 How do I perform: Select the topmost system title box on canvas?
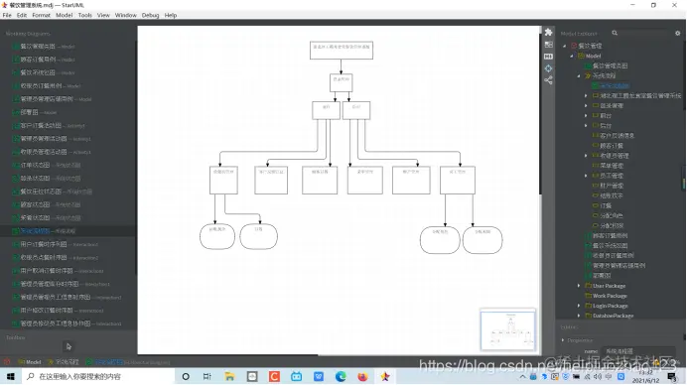[x=342, y=50]
